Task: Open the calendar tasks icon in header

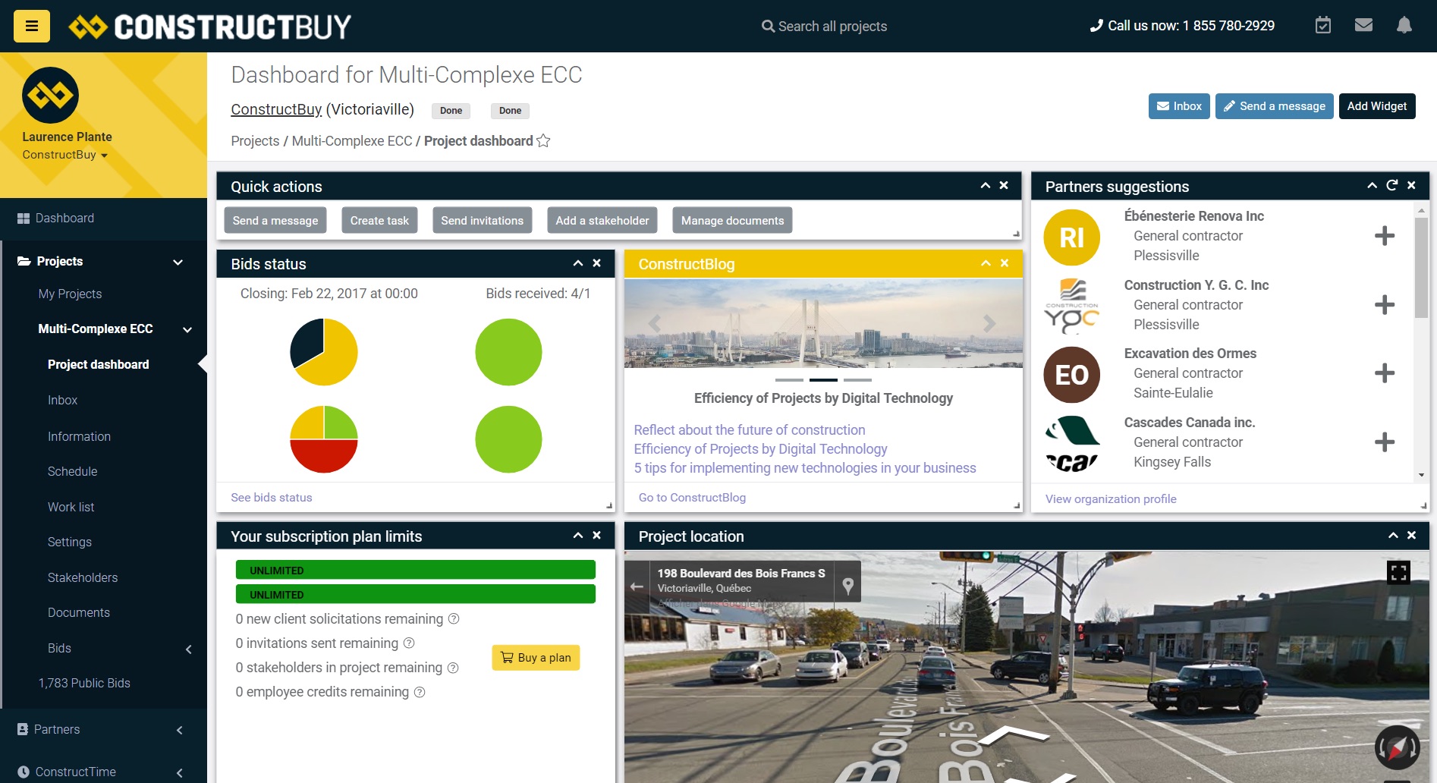Action: [x=1323, y=26]
